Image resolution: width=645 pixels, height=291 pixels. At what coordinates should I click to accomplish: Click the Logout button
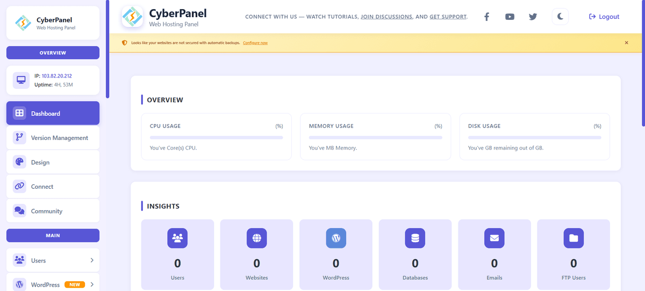pyautogui.click(x=604, y=17)
